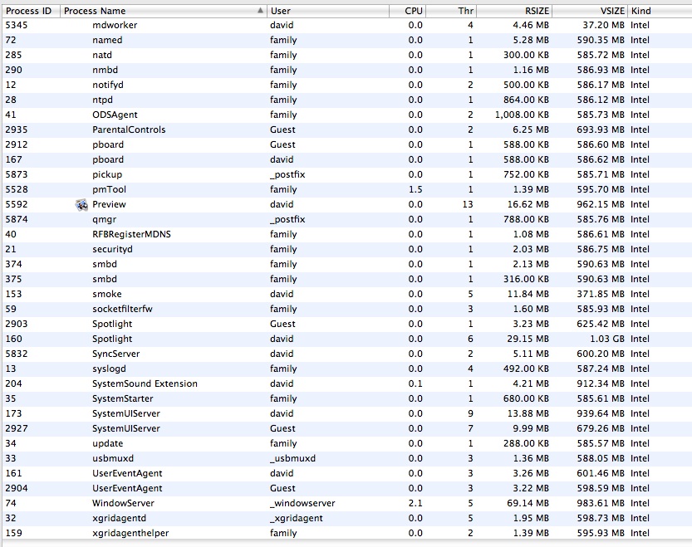Click process ID 5592
This screenshot has height=547, width=692.
pos(17,204)
